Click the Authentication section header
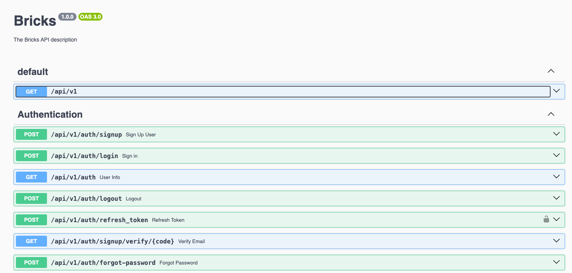This screenshot has height=273, width=572. point(50,114)
